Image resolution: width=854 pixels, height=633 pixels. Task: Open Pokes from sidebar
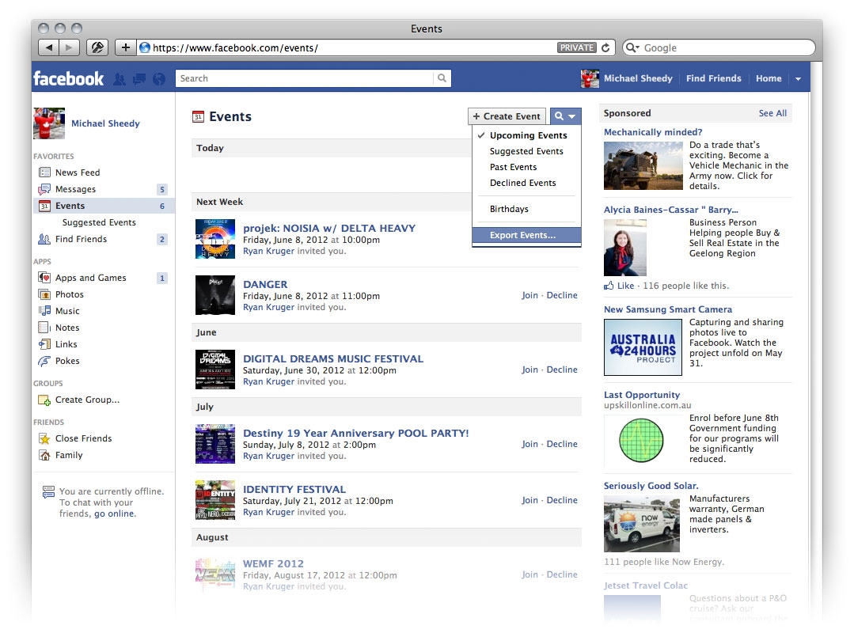click(67, 361)
